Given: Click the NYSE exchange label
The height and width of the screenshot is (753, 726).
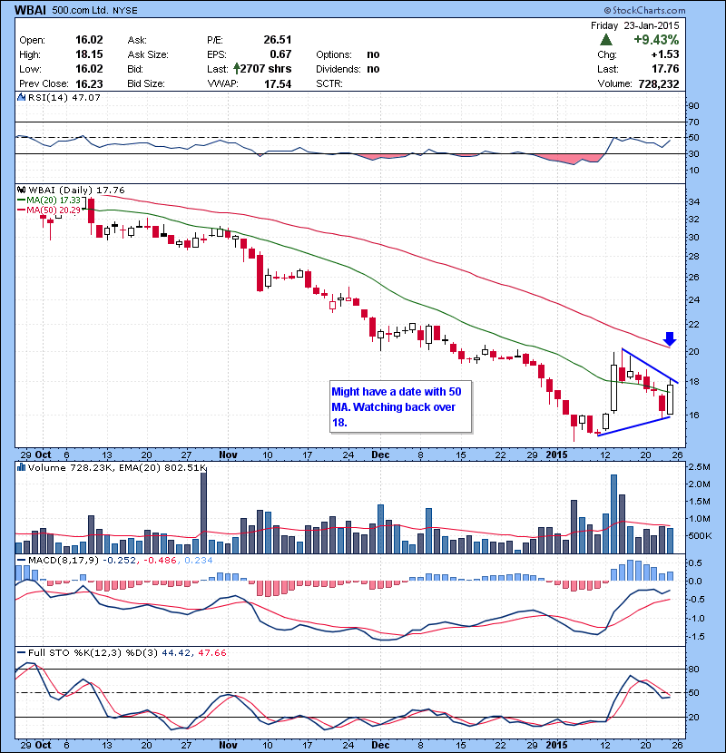Looking at the screenshot, I should tap(125, 11).
